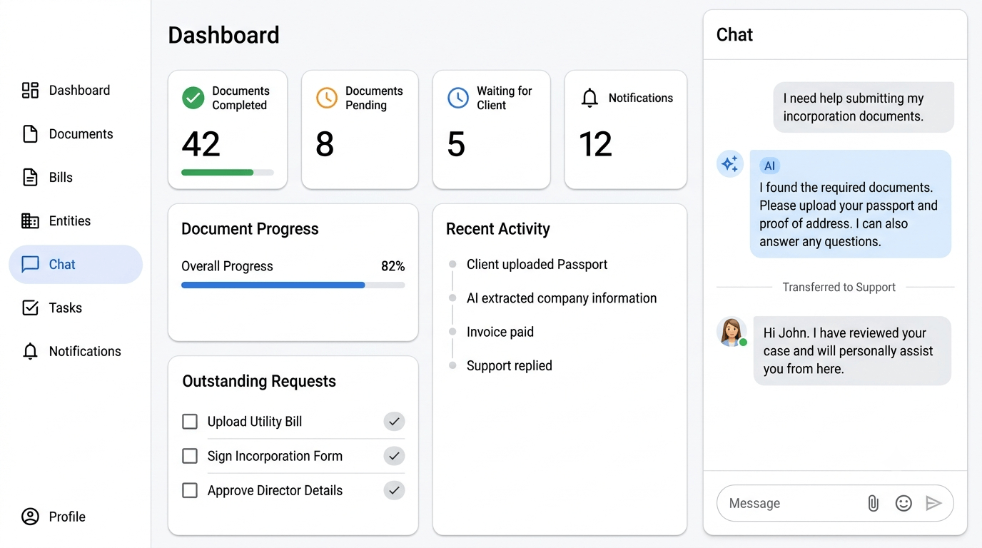Click the Message input field
This screenshot has width=982, height=548.
[835, 503]
